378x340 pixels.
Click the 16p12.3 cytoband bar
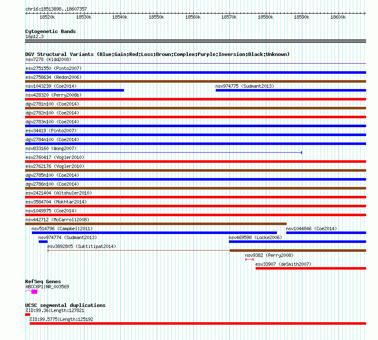[195, 41]
